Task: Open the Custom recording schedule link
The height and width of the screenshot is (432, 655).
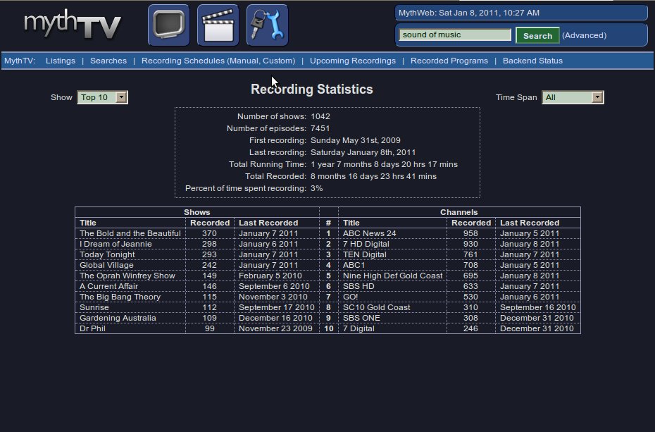Action: click(277, 61)
